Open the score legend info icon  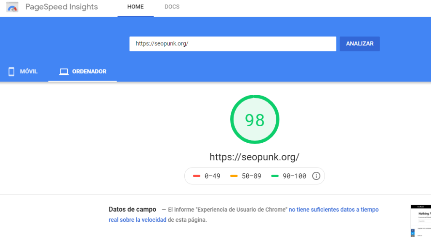point(316,176)
